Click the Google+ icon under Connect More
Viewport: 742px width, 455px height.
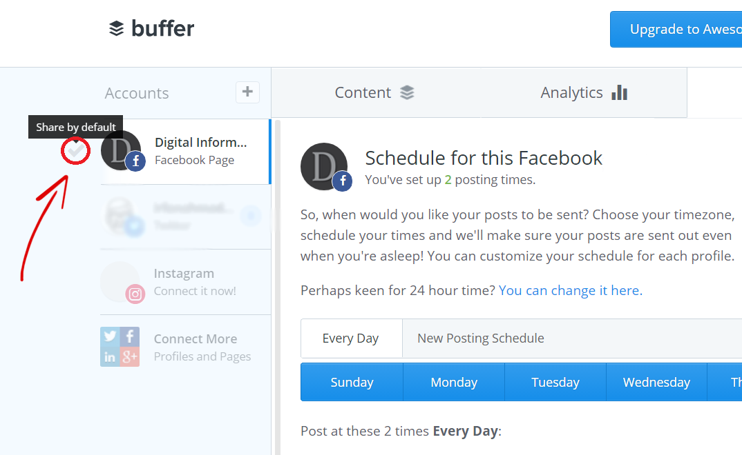(129, 355)
